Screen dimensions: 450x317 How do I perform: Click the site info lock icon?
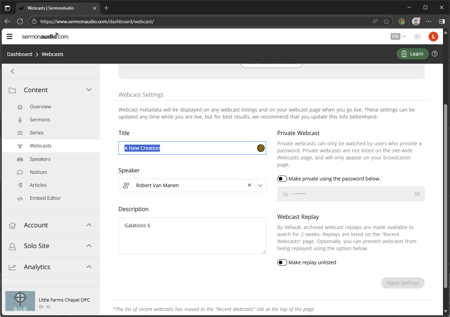[34, 21]
